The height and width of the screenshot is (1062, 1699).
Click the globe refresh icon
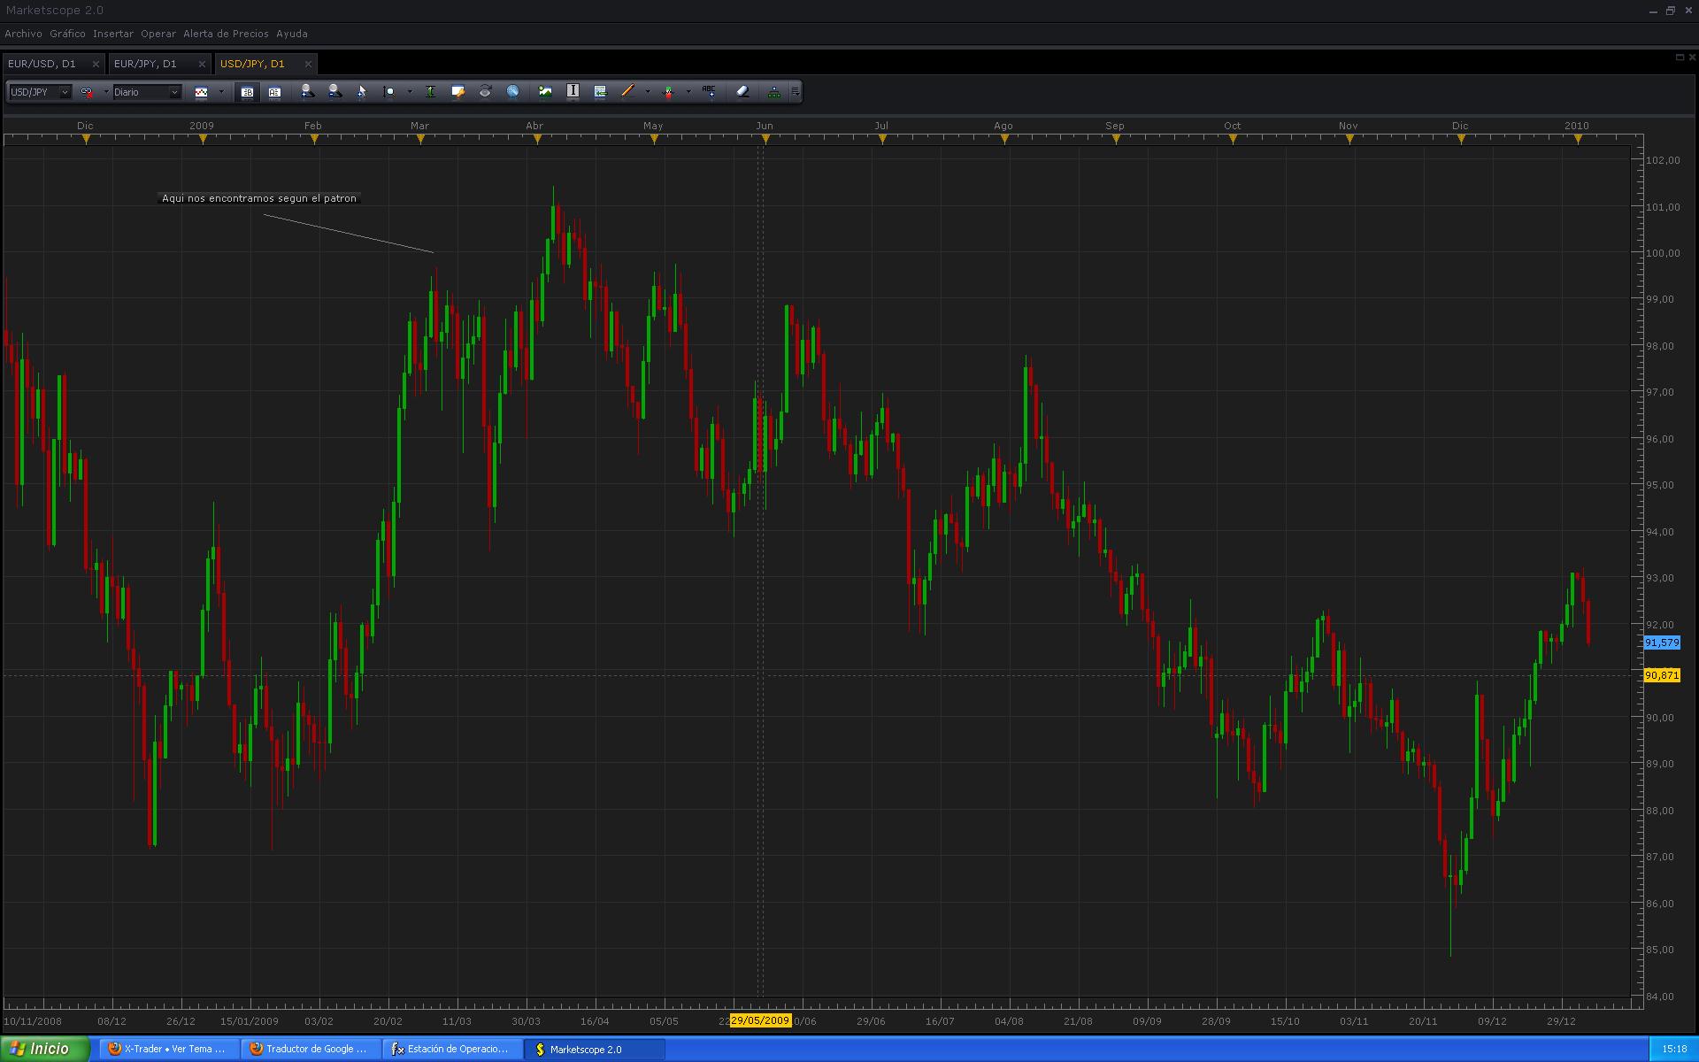tap(512, 91)
